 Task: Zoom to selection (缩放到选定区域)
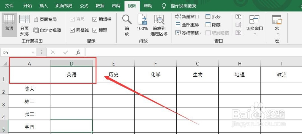click(159, 25)
